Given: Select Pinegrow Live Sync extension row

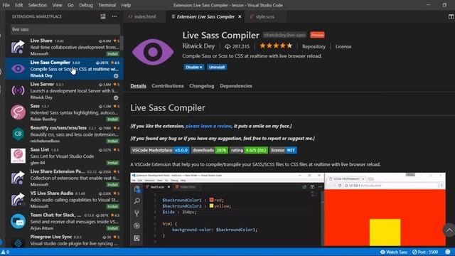Looking at the screenshot, I should pos(64,240).
